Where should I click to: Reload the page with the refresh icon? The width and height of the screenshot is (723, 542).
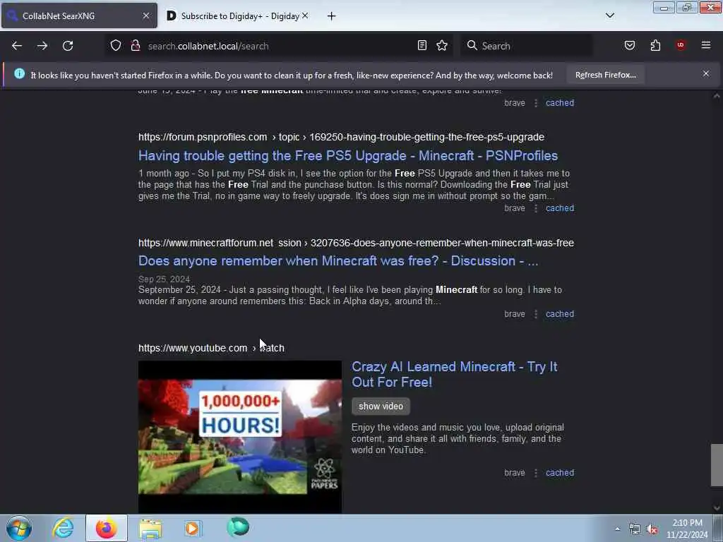tap(68, 46)
